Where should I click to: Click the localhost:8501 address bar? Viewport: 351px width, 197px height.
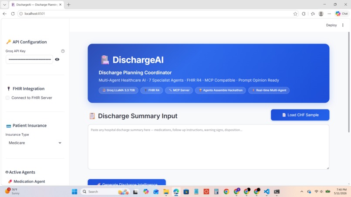(x=158, y=13)
